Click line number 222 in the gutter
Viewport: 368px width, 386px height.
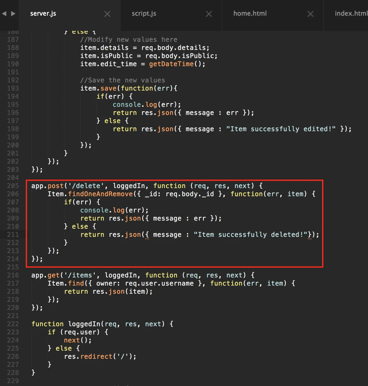pyautogui.click(x=13, y=324)
